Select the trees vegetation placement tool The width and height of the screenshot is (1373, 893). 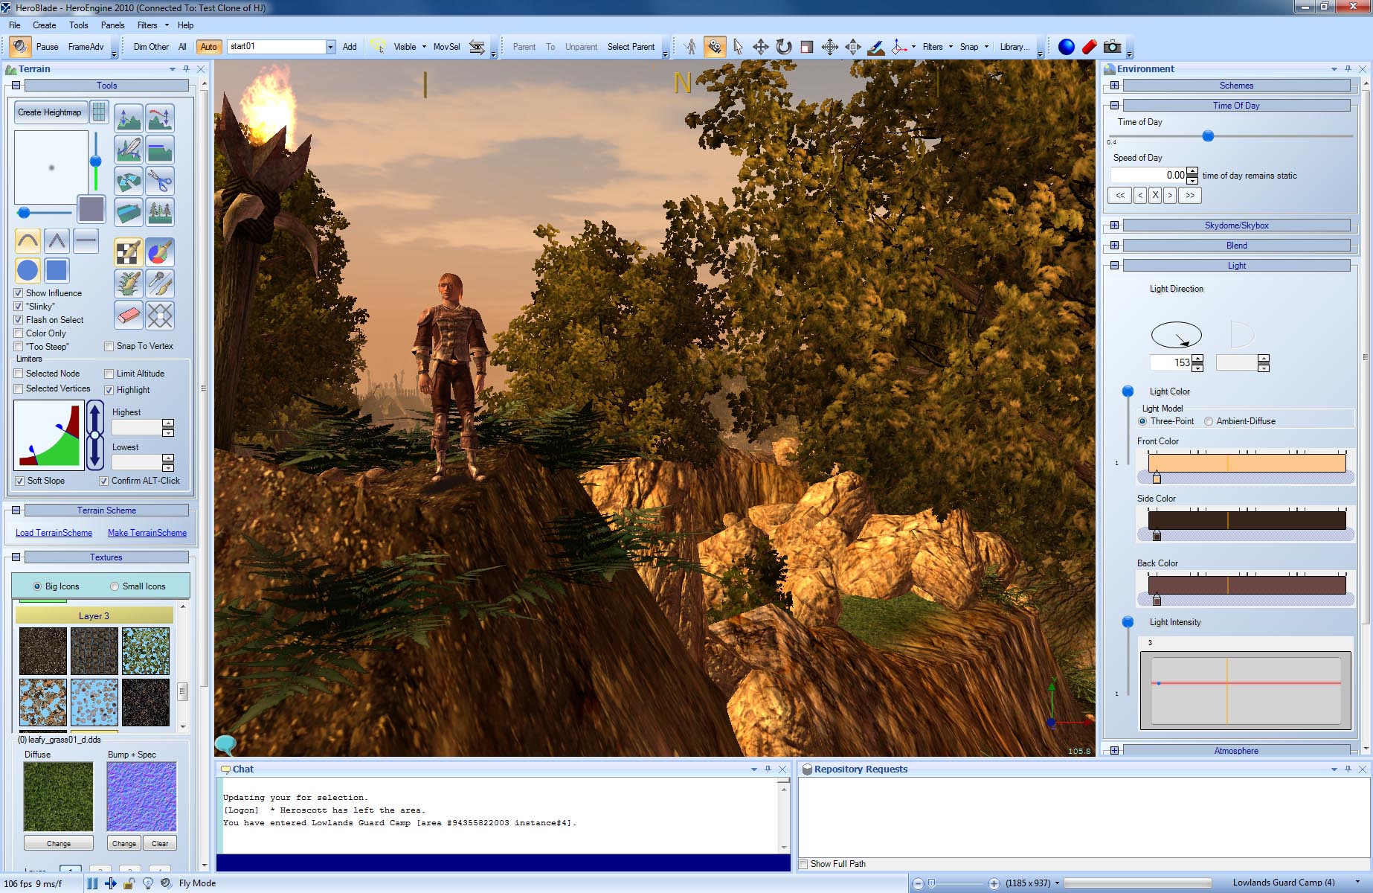point(160,212)
